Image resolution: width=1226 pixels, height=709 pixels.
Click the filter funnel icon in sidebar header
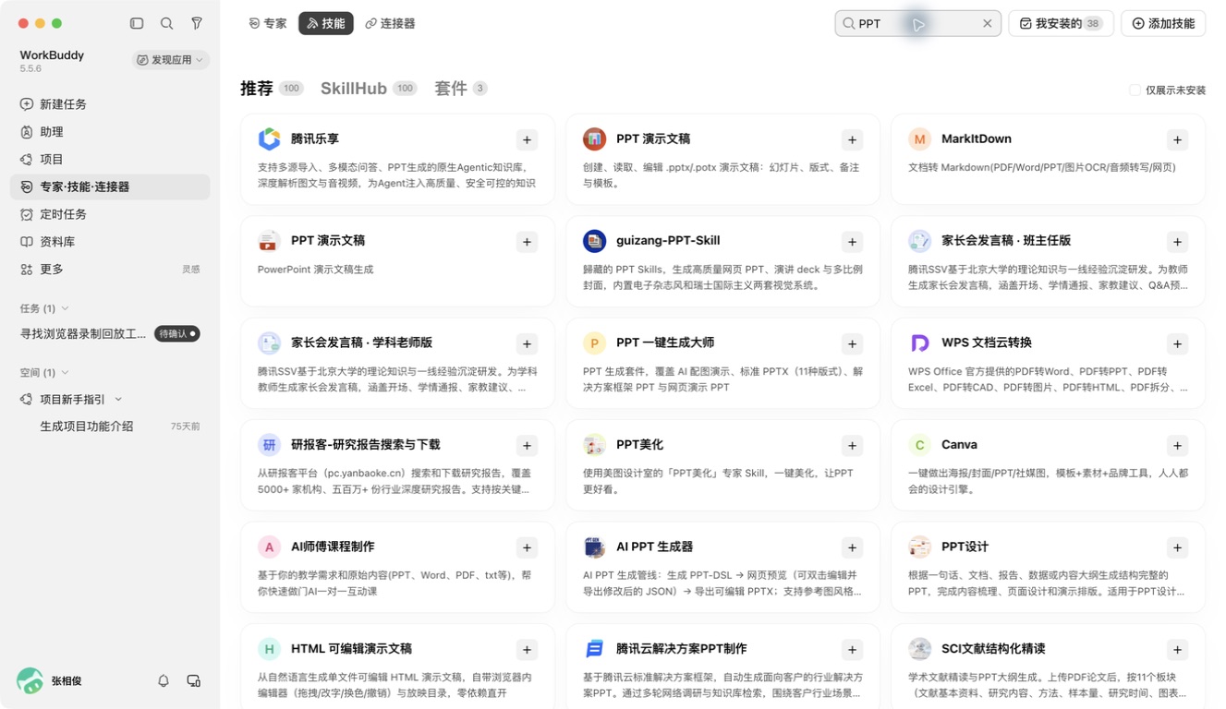[x=197, y=23]
